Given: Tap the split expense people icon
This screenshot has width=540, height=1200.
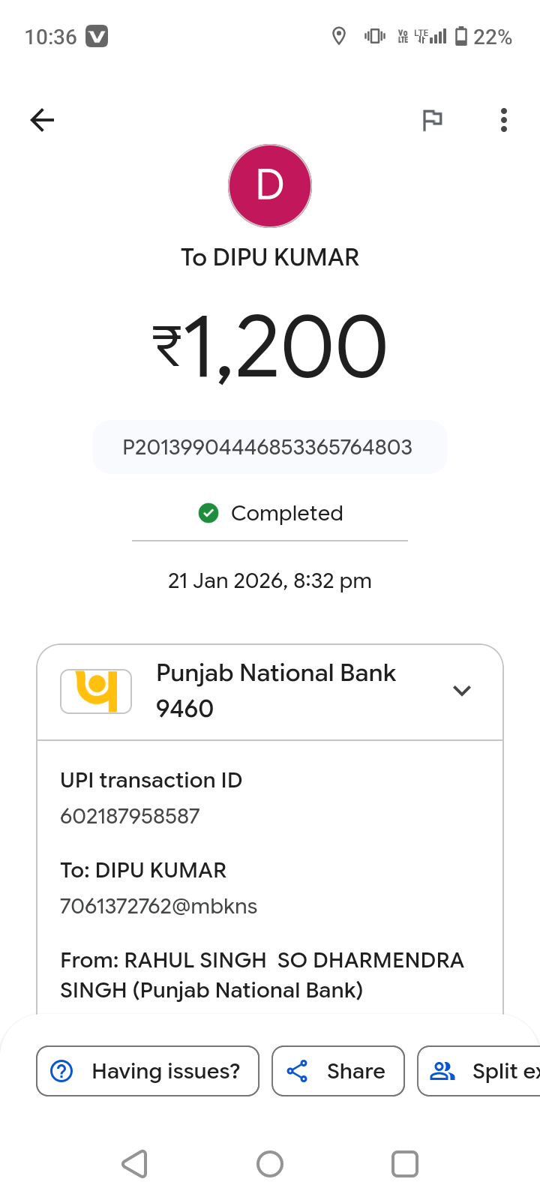Looking at the screenshot, I should (x=442, y=1071).
